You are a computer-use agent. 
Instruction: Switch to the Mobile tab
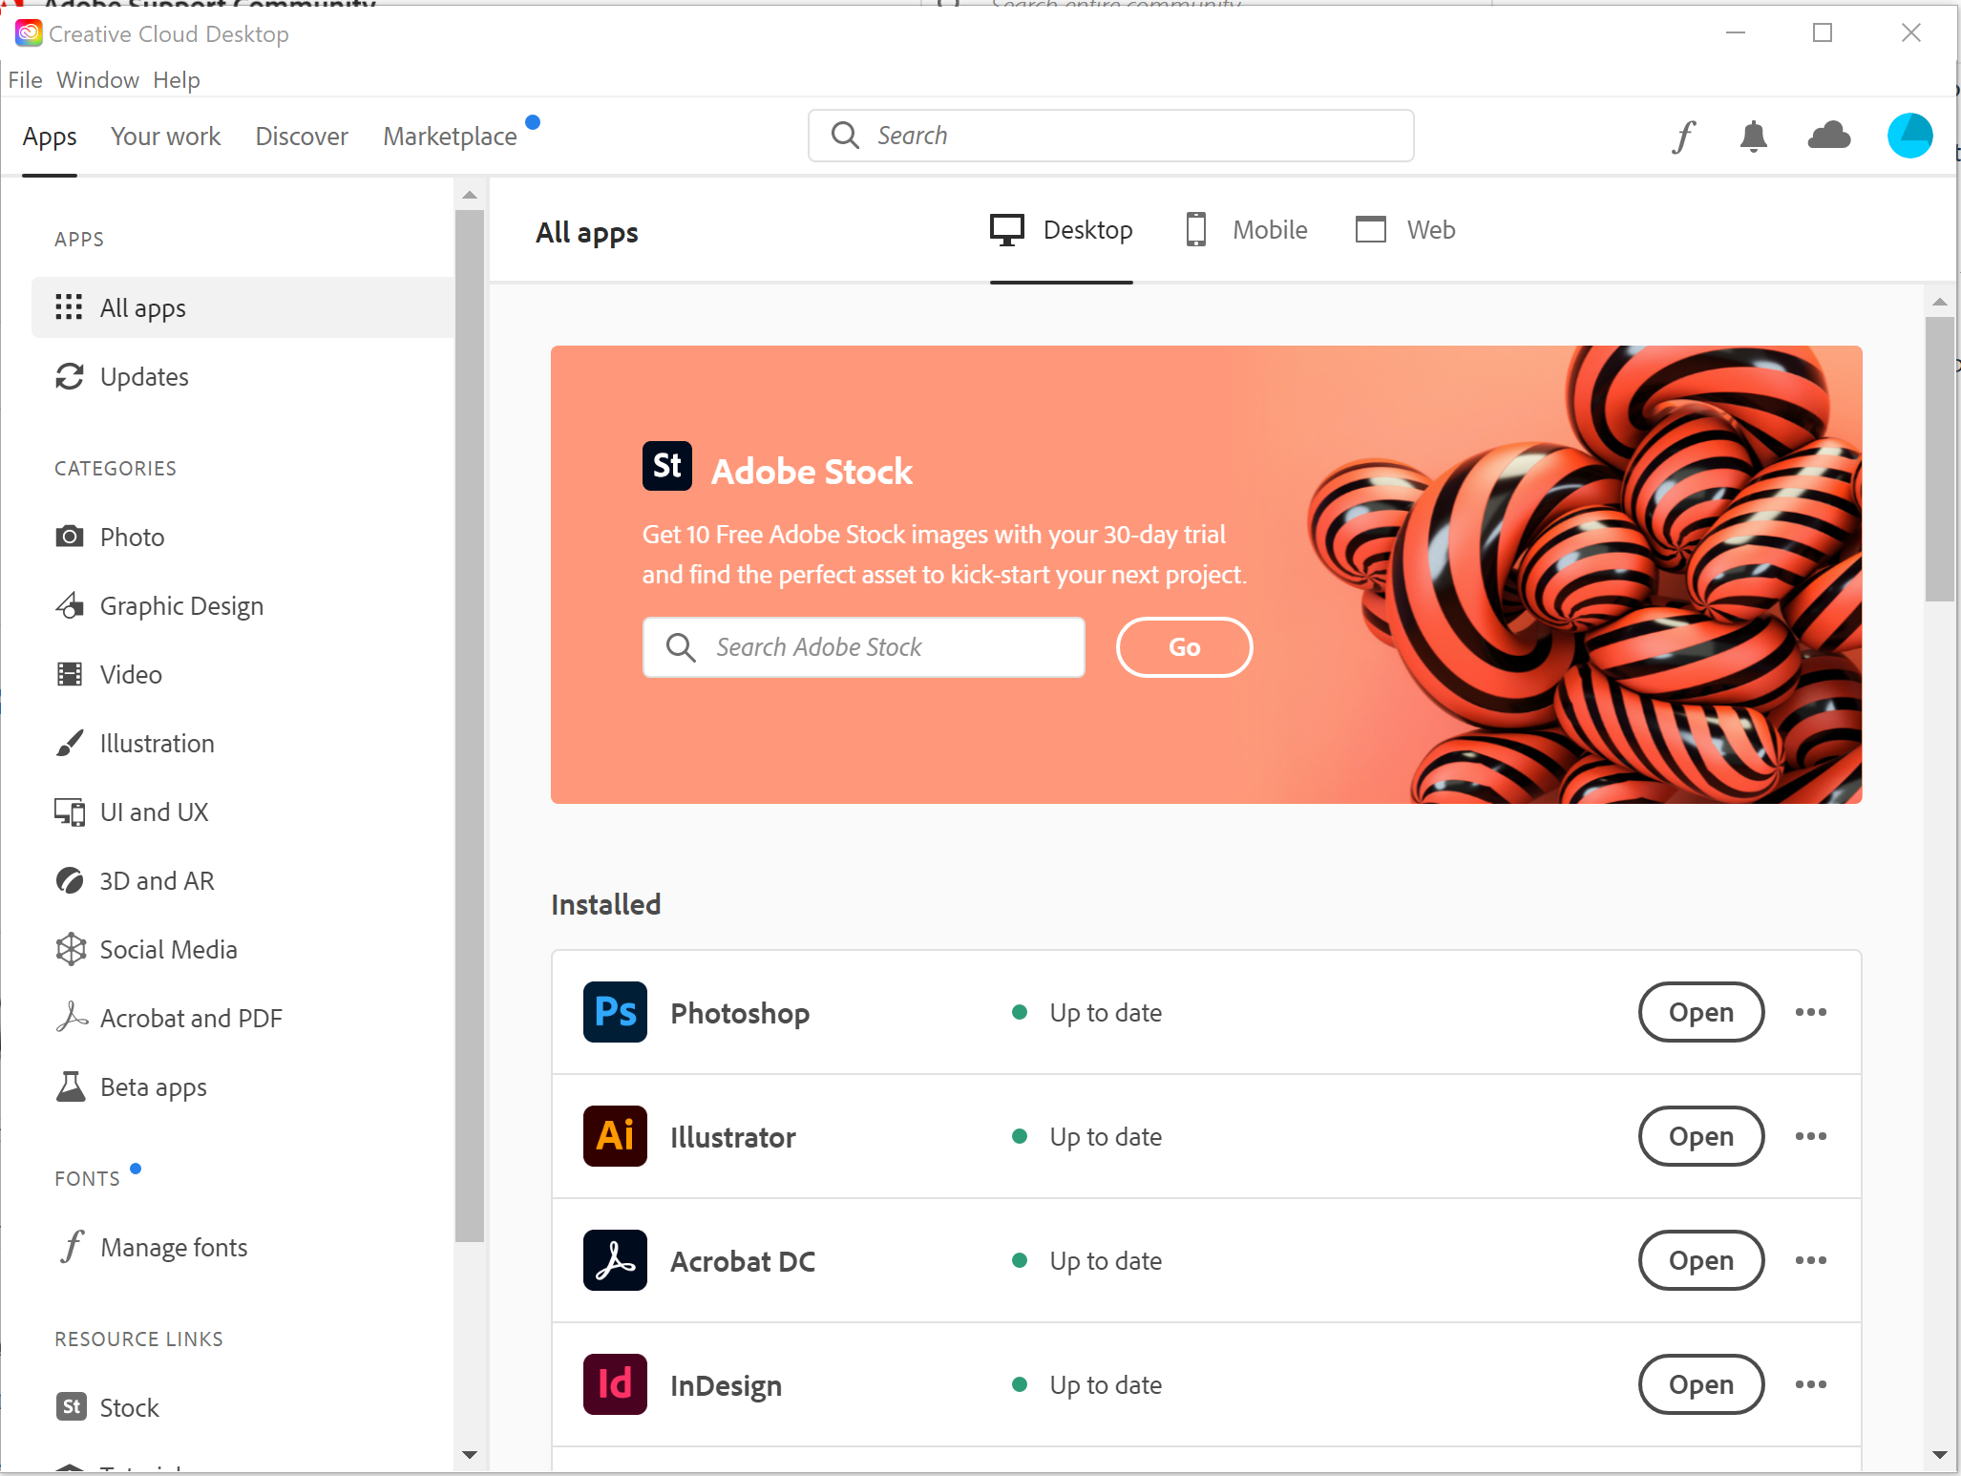tap(1246, 229)
